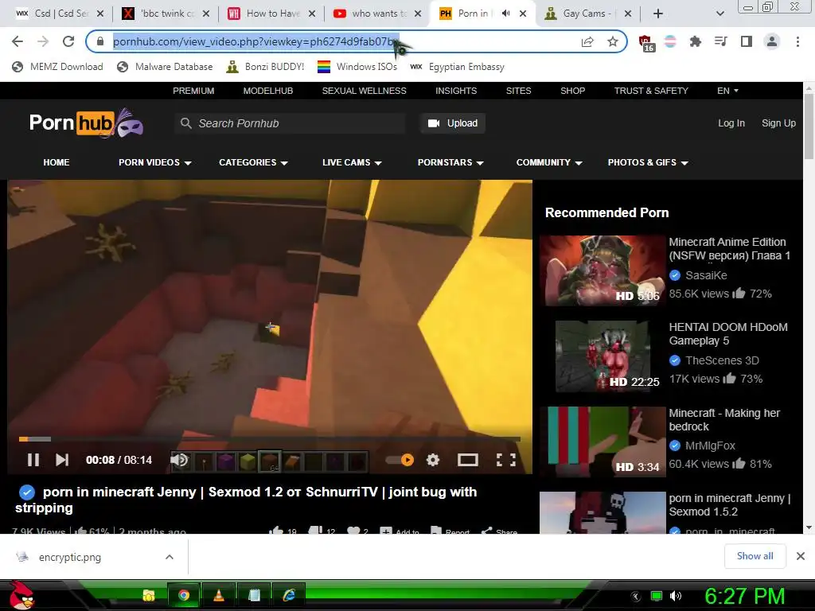815x611 pixels.
Task: Open the SasaiKe channel link
Action: 706,275
